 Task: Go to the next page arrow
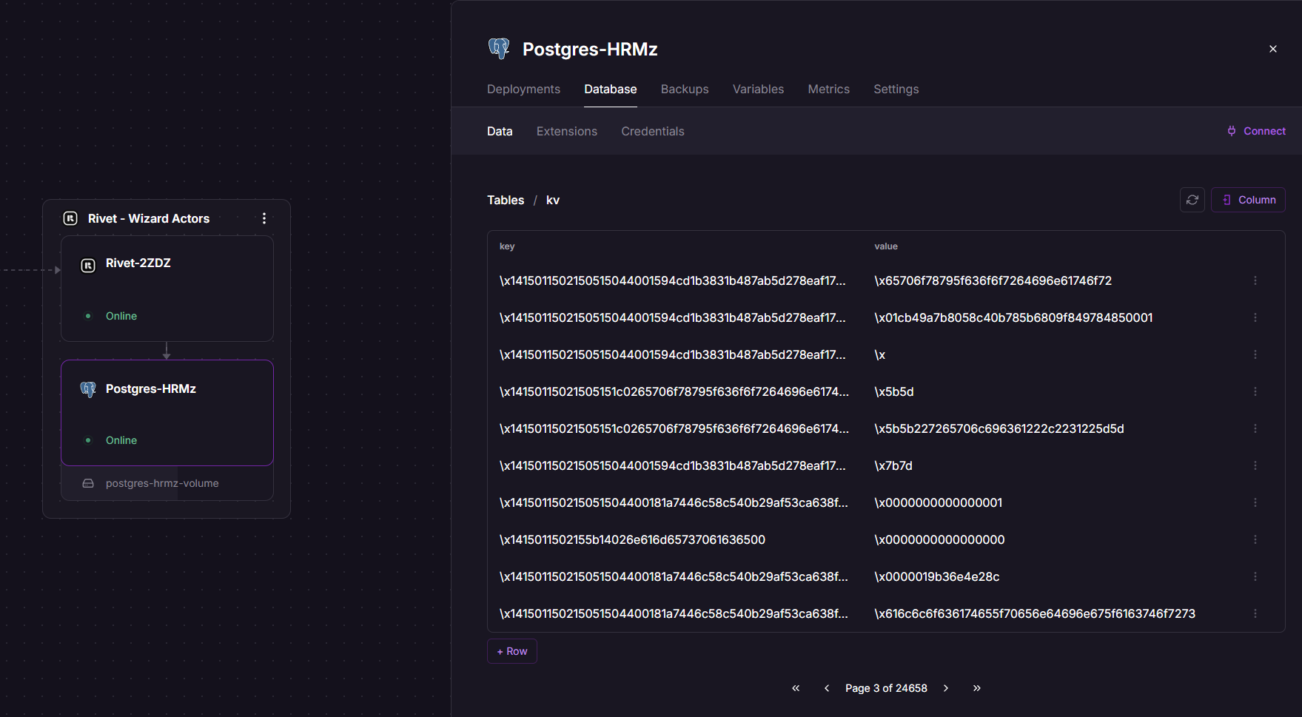point(946,688)
